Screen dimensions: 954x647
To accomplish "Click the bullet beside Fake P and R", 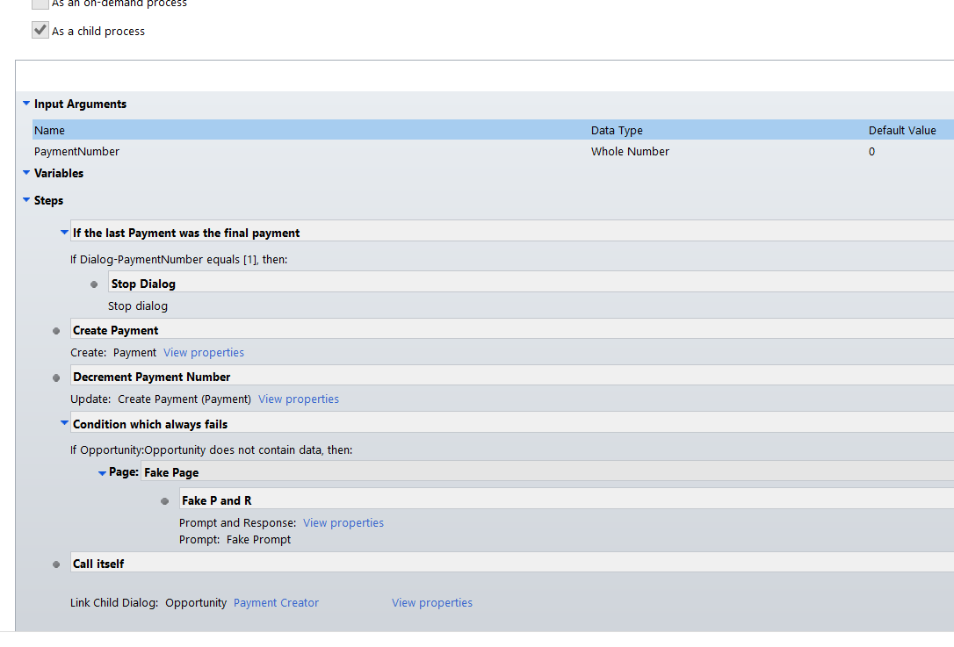I will (x=164, y=501).
